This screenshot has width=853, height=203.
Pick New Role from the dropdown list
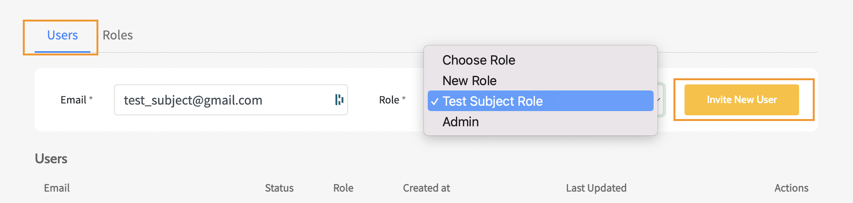click(x=469, y=81)
